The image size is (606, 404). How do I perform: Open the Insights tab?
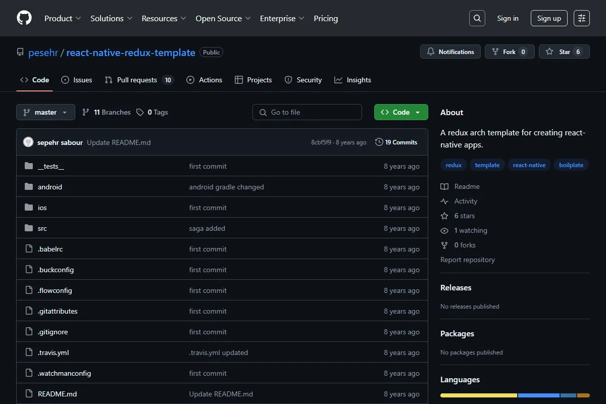352,80
